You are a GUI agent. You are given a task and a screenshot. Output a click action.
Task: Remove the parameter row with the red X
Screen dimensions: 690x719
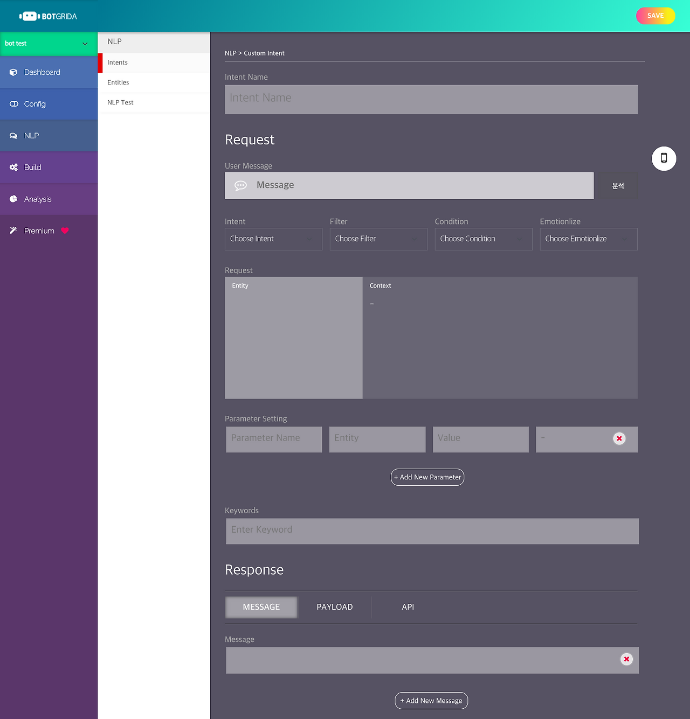pyautogui.click(x=619, y=438)
